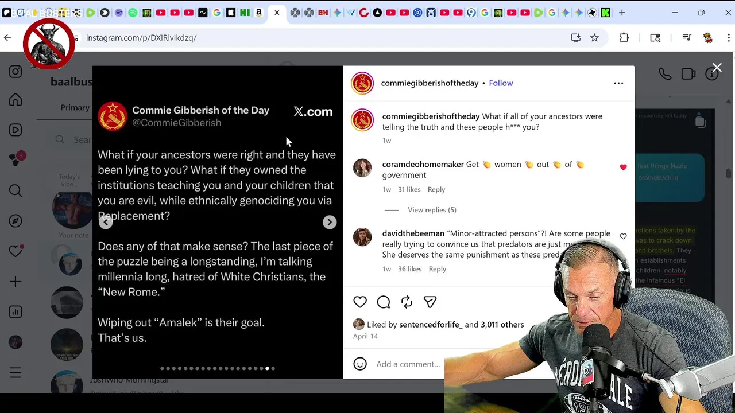This screenshot has width=735, height=413.
Task: Open the comment bubble icon under the post
Action: [x=384, y=302]
